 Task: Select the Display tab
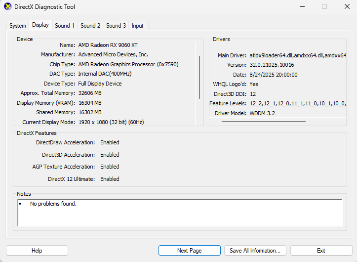pyautogui.click(x=40, y=25)
